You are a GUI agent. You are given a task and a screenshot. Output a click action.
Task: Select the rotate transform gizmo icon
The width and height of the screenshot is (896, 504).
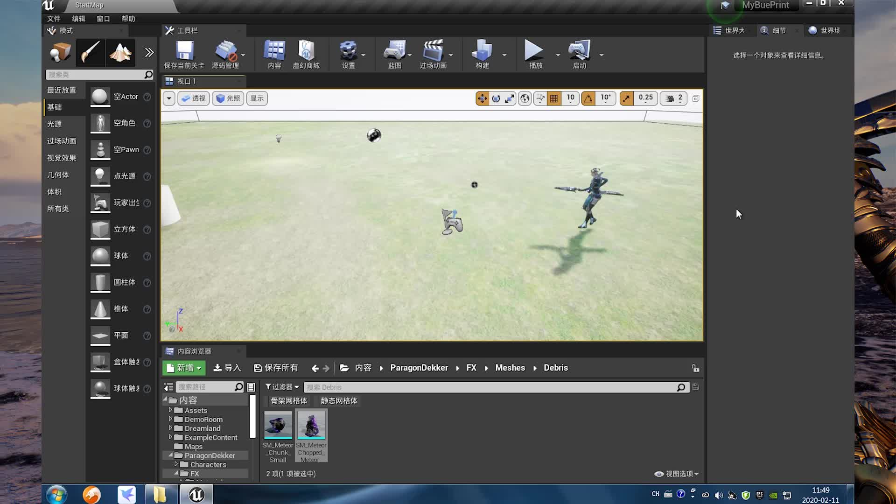496,98
